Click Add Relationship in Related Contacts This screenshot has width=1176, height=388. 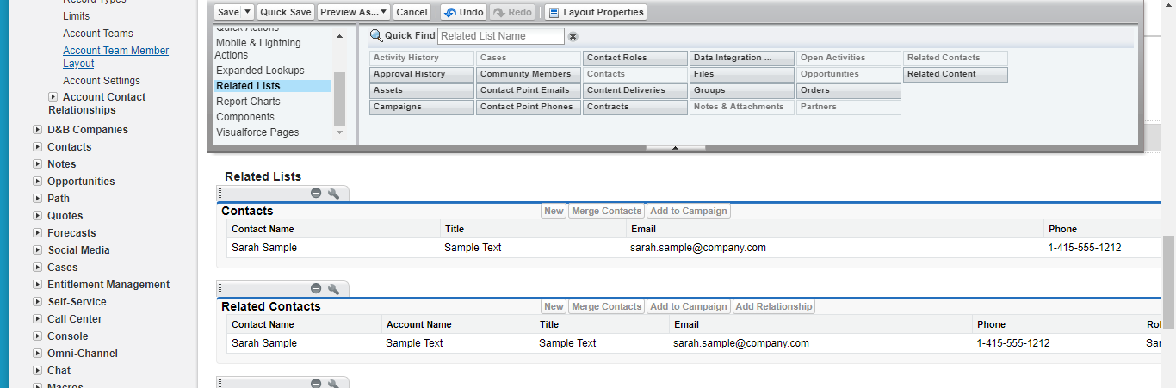click(x=773, y=306)
